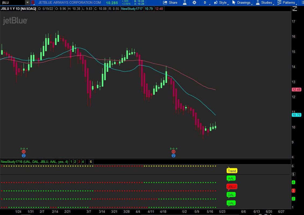Click the green 4 axis value marker

294,182
